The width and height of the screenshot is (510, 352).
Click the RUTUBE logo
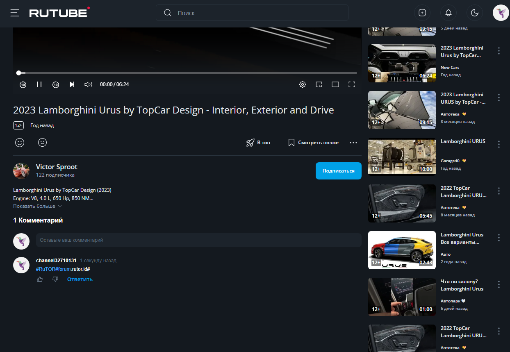click(59, 13)
